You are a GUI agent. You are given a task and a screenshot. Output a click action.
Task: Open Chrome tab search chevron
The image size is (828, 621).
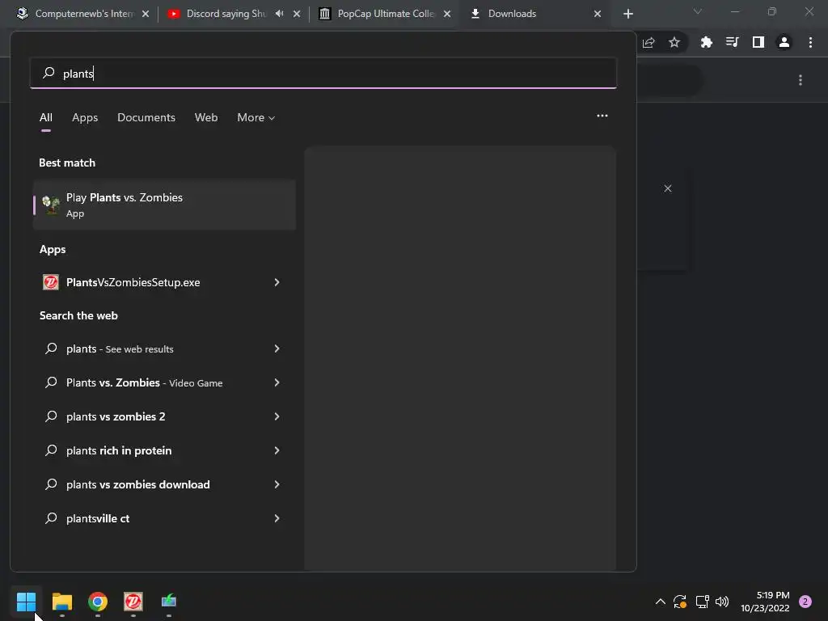698,11
